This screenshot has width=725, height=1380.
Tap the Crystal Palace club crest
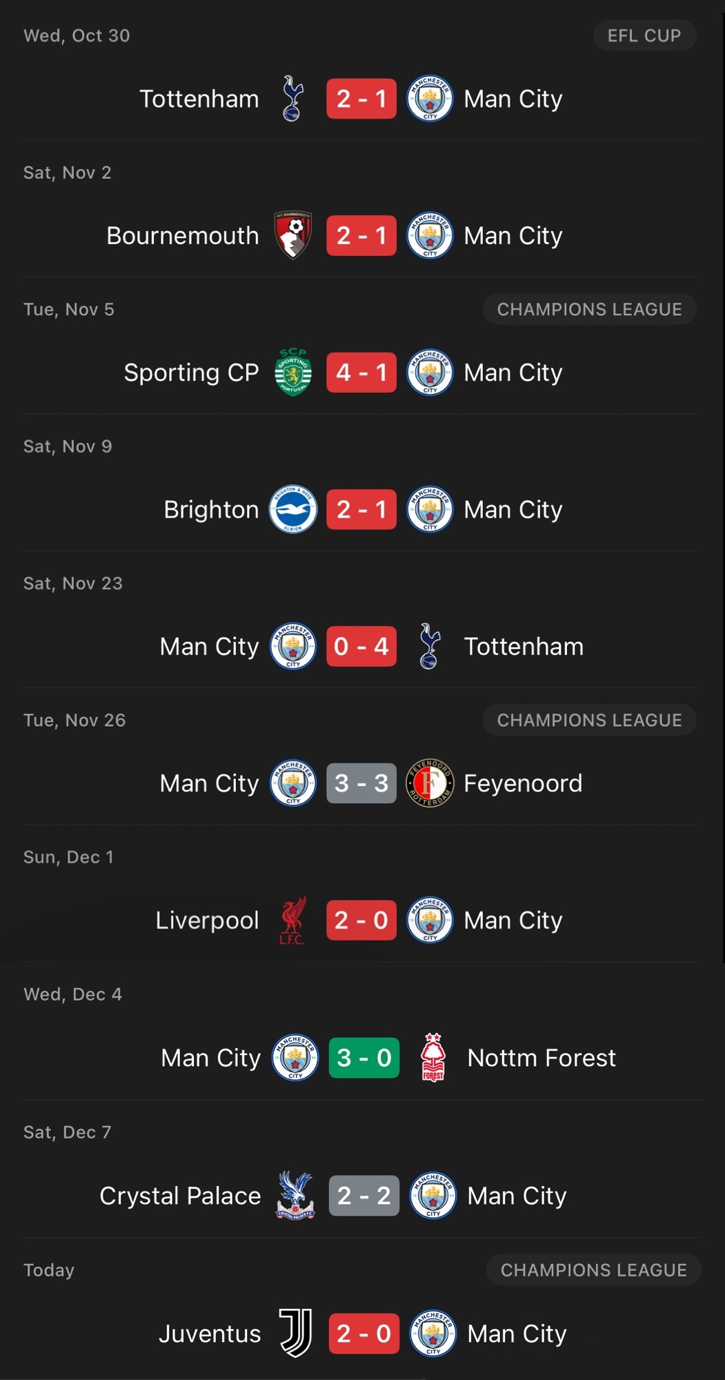point(295,1195)
